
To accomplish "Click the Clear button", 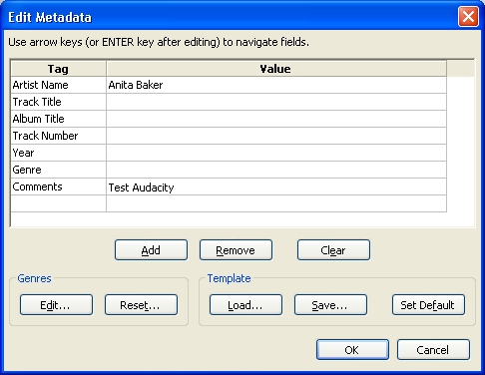I will point(333,250).
